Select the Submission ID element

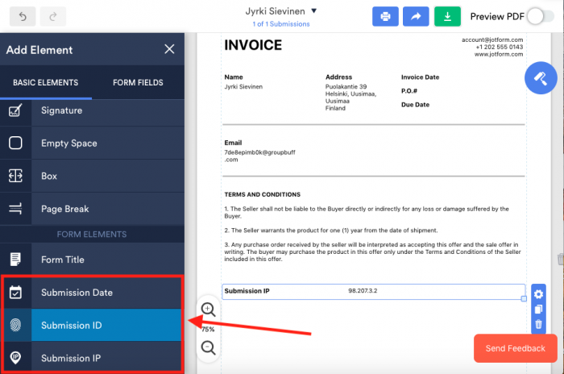pyautogui.click(x=92, y=325)
